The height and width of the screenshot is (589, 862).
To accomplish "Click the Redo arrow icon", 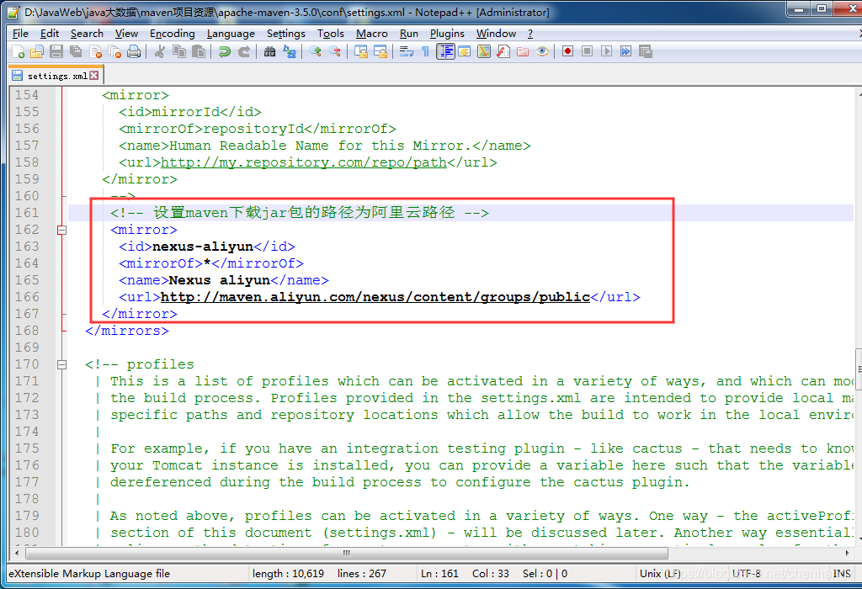I will coord(243,51).
